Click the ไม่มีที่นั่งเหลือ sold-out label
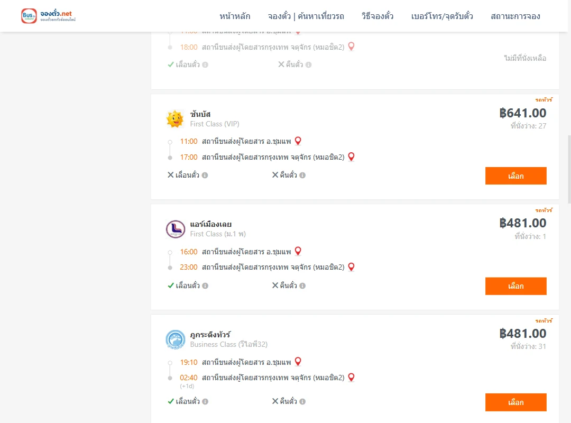 pyautogui.click(x=525, y=58)
